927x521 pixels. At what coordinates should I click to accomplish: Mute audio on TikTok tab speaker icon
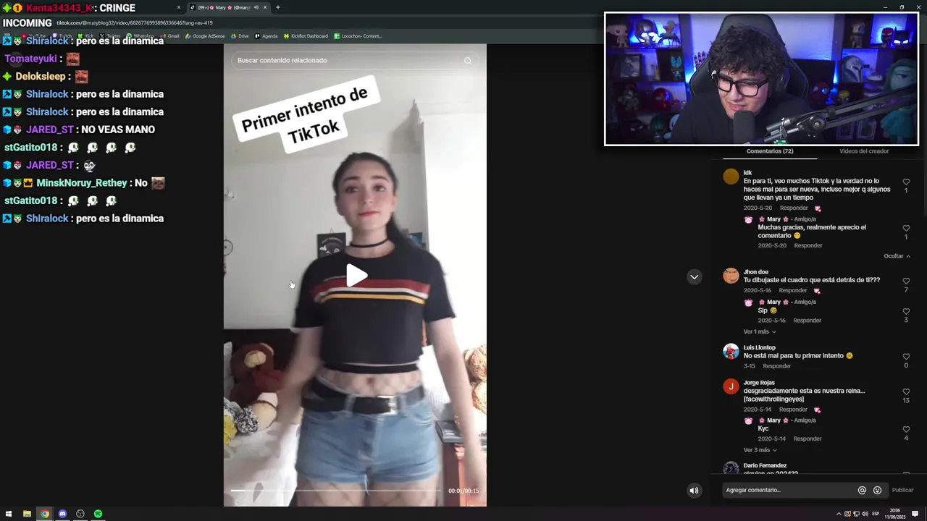256,7
